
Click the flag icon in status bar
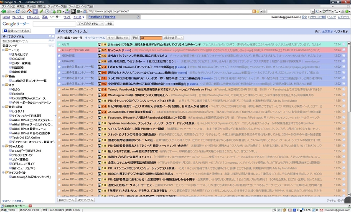tap(290, 210)
